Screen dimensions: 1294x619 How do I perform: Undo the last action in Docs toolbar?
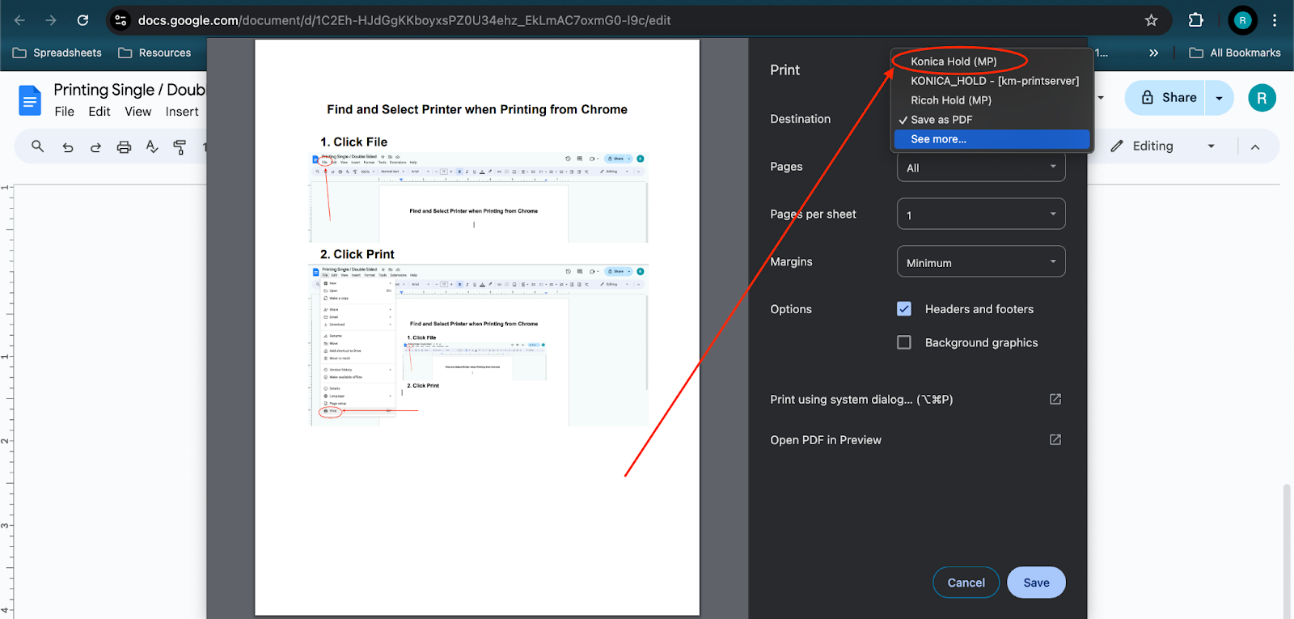click(x=68, y=146)
